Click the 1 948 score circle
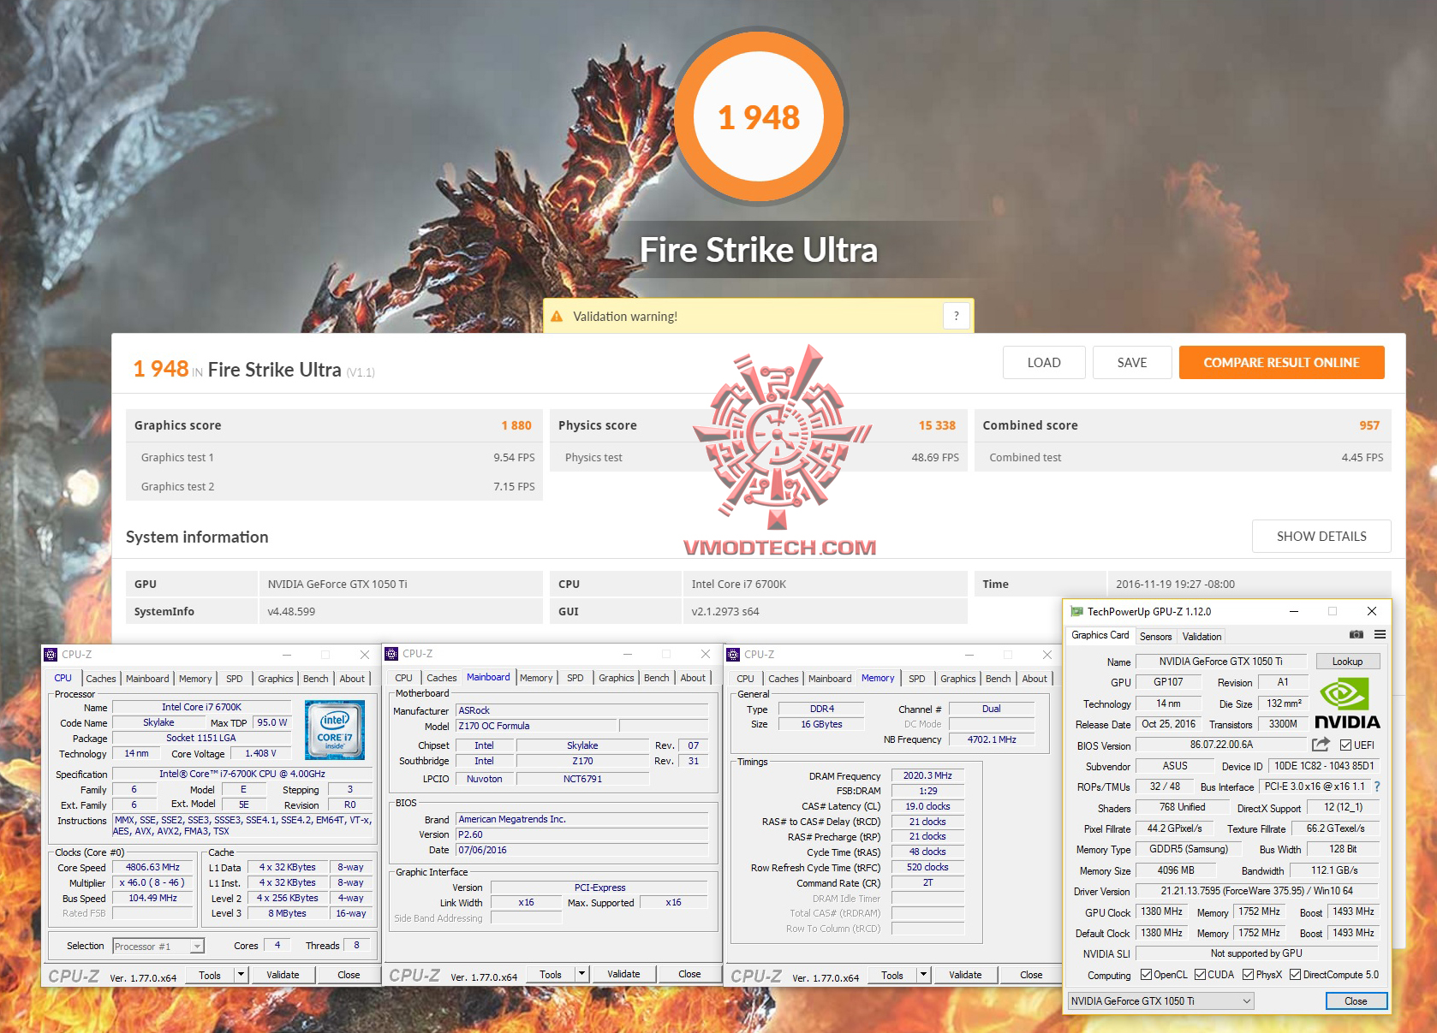Viewport: 1437px width, 1033px height. click(x=759, y=116)
